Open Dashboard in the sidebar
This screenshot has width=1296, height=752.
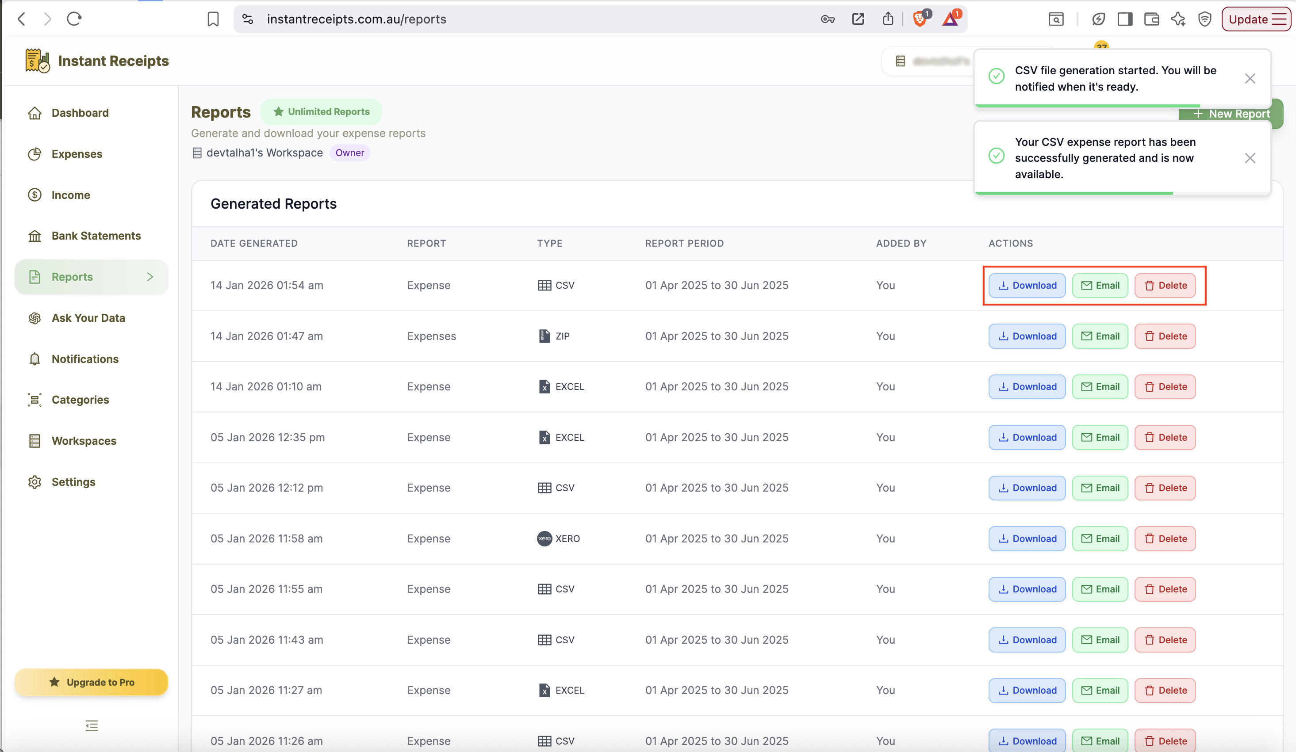point(92,113)
